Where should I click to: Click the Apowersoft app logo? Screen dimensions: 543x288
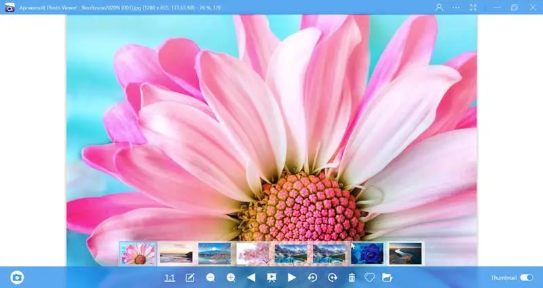tap(10, 7)
